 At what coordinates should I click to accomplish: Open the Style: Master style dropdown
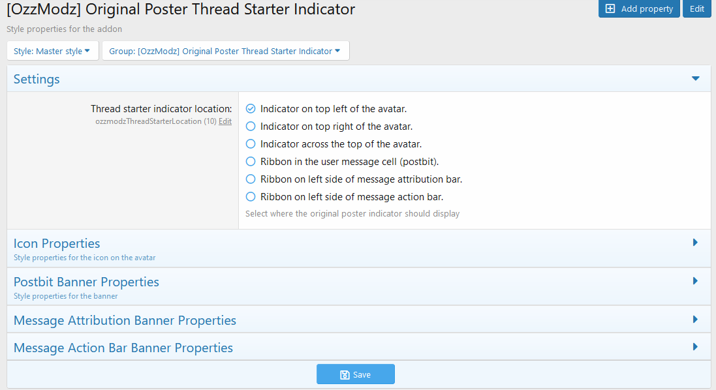tap(52, 51)
